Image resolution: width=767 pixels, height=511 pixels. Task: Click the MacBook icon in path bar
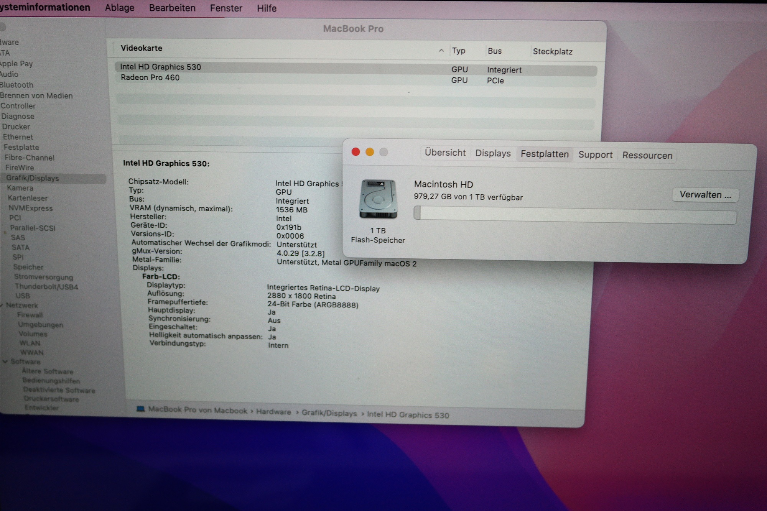tap(141, 409)
